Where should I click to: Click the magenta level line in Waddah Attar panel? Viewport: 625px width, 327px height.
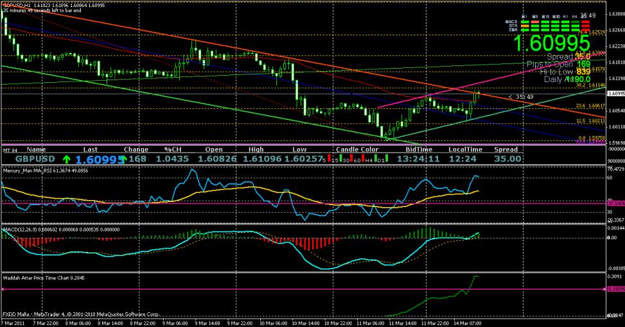[257, 290]
